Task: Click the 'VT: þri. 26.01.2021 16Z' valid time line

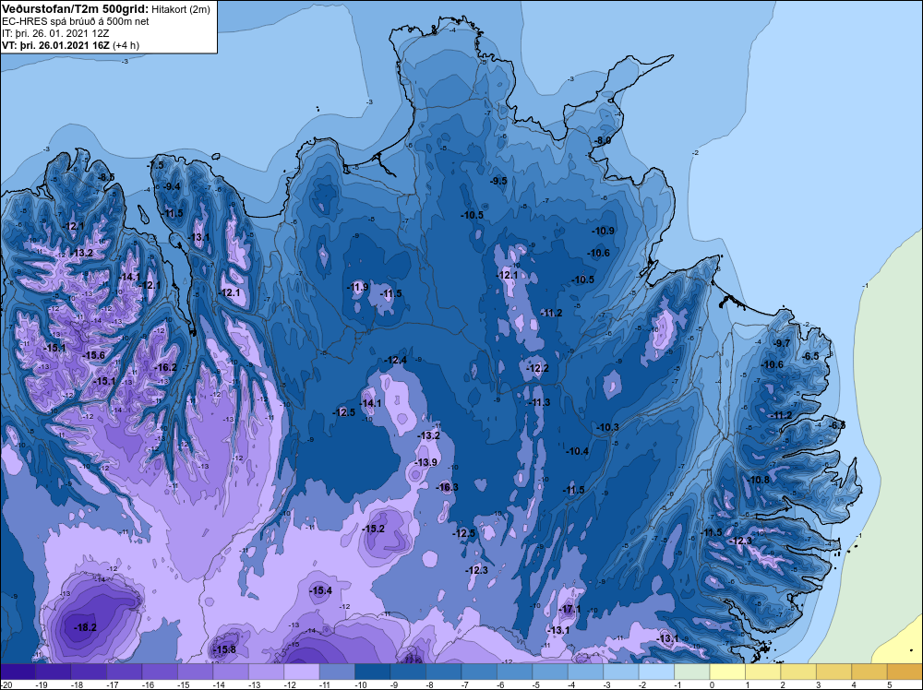Action: 56,45
